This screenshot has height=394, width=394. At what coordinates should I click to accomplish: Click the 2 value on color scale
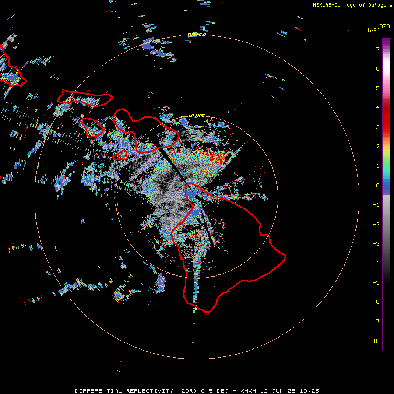click(x=378, y=147)
